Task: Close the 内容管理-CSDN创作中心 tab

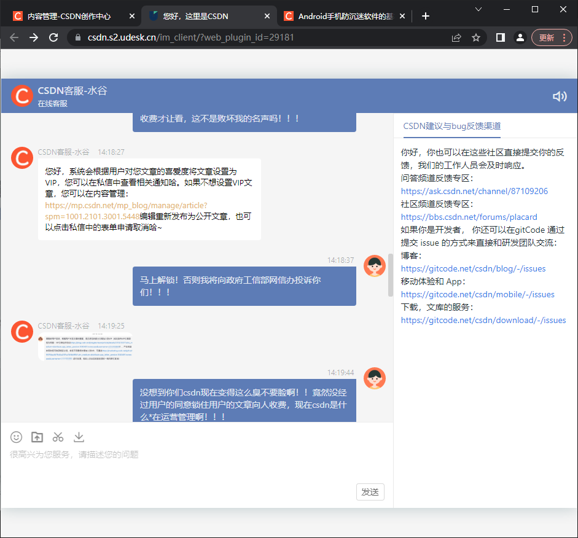Action: coord(132,16)
